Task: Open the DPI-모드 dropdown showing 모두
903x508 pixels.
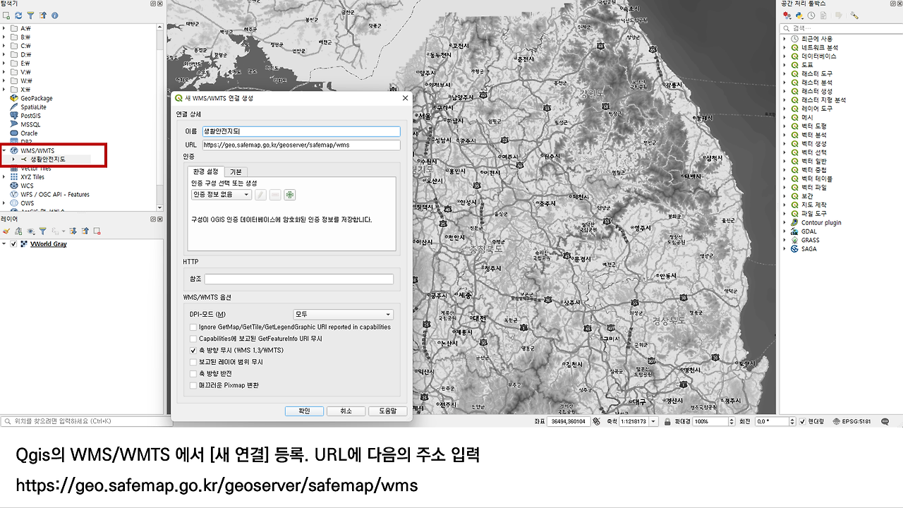Action: [x=343, y=314]
